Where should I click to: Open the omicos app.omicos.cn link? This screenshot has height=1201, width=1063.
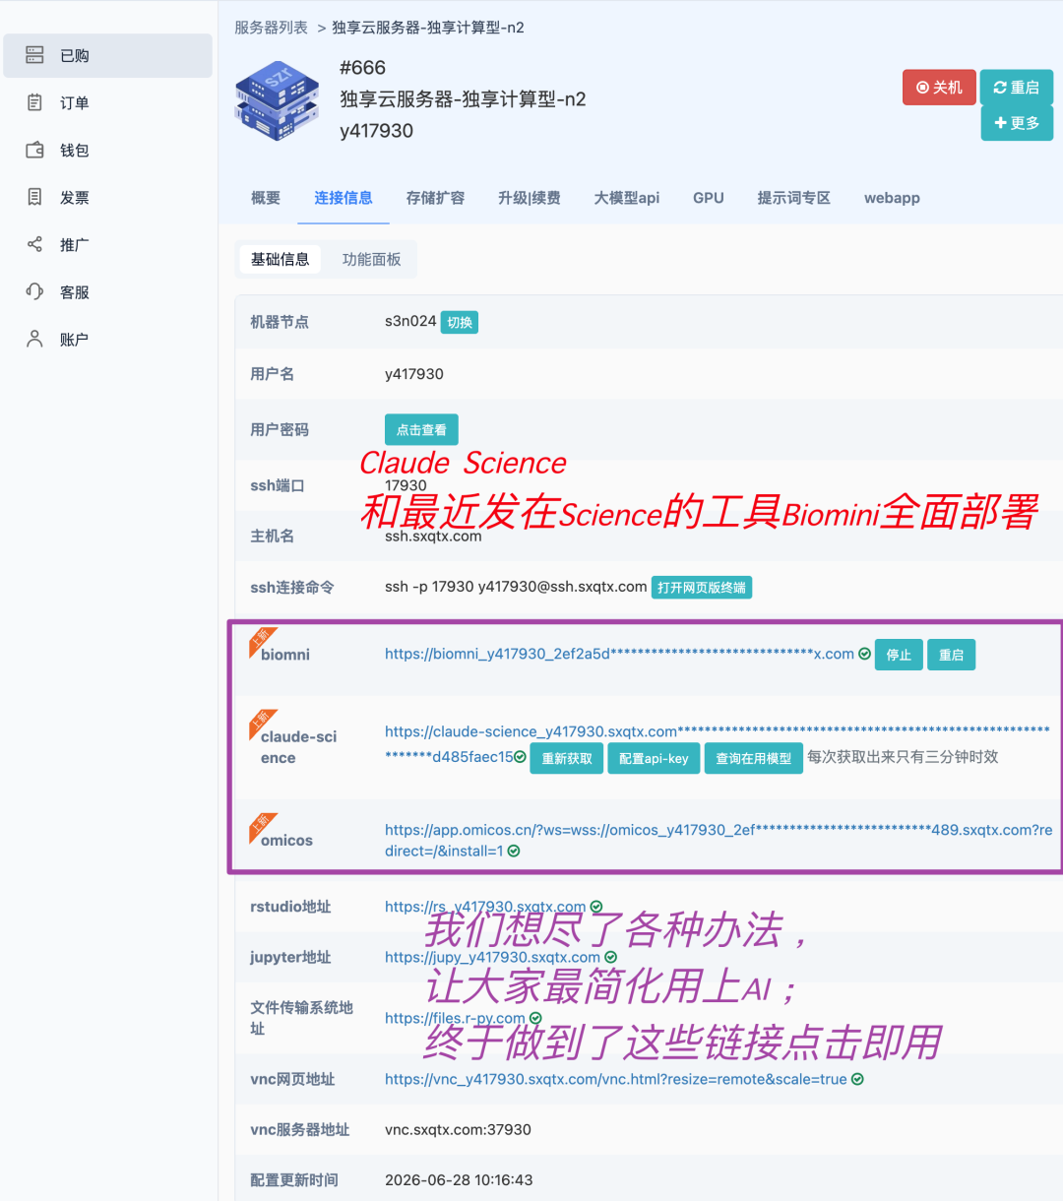[x=719, y=840]
